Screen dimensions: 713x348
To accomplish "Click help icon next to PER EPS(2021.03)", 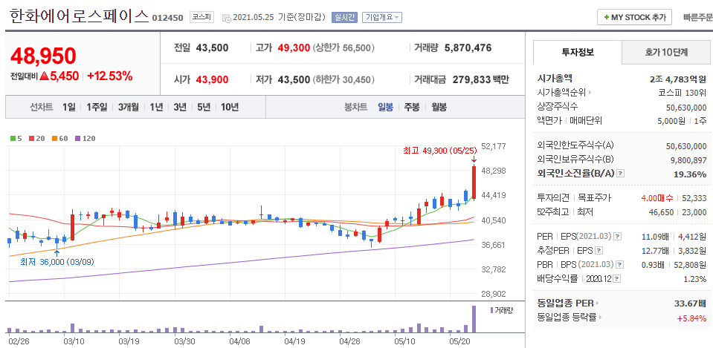I will click(x=617, y=237).
